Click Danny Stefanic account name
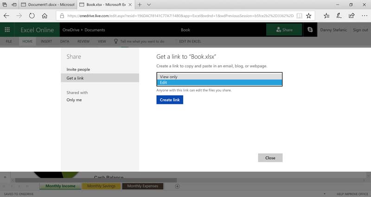Viewport: 371px width, 197px height. pyautogui.click(x=333, y=30)
